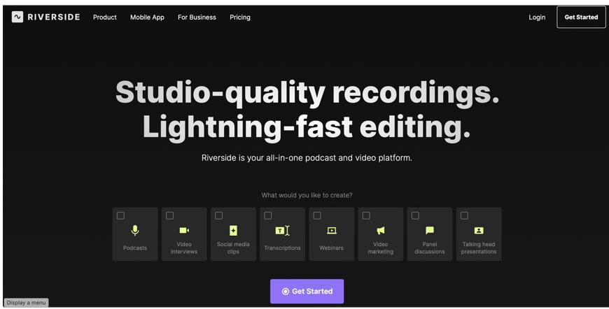The image size is (609, 309).
Task: Click the RIVERSIDE brand name
Action: [54, 17]
